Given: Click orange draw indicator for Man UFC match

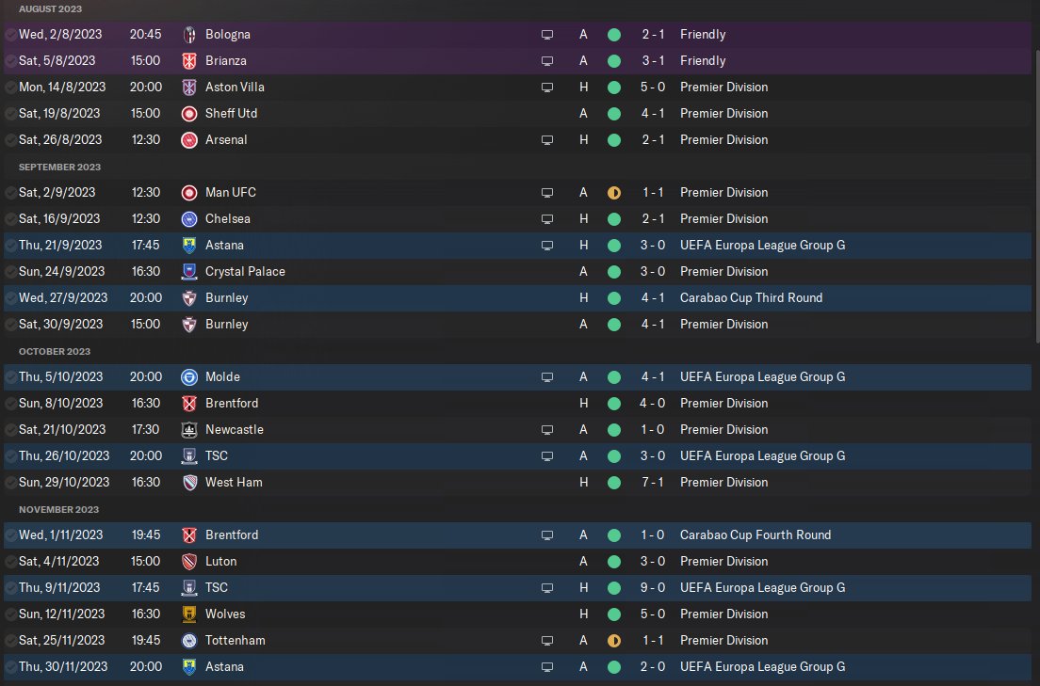Looking at the screenshot, I should click(614, 192).
